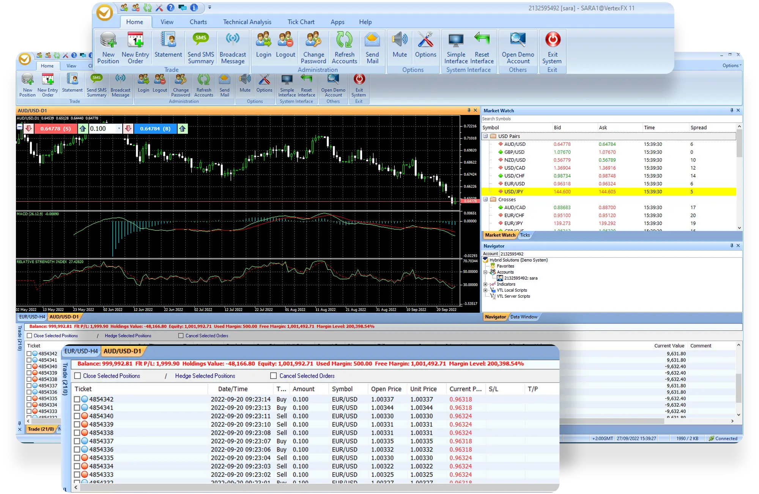The image size is (759, 494).
Task: Open the lot size 0.100 dropdown
Action: (119, 129)
